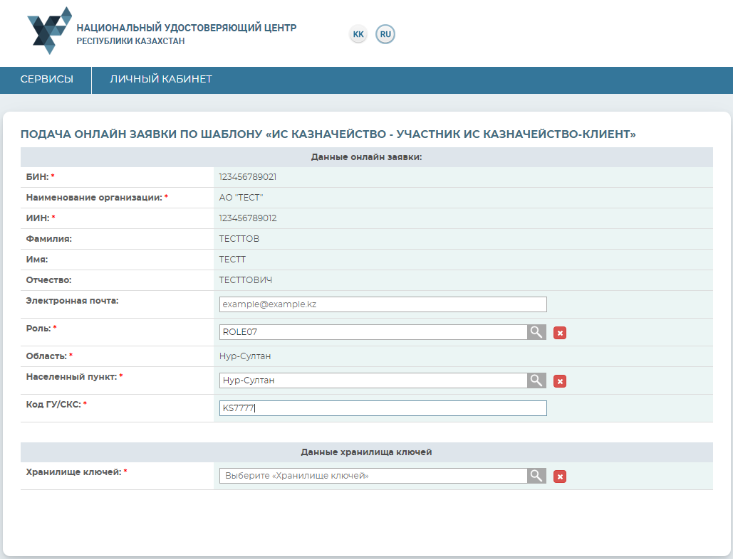Click the National Certification Center logo
This screenshot has height=559, width=733.
pos(49,31)
